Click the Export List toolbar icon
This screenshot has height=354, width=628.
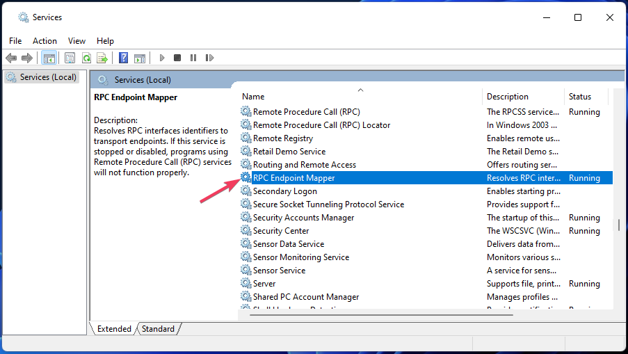pos(102,58)
